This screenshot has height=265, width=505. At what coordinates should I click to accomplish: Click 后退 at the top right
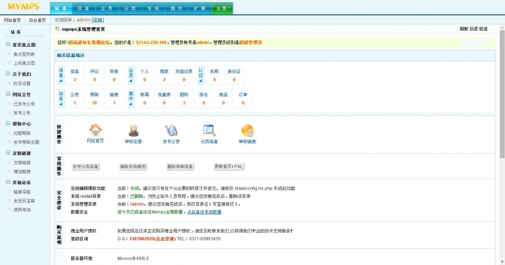(474, 29)
